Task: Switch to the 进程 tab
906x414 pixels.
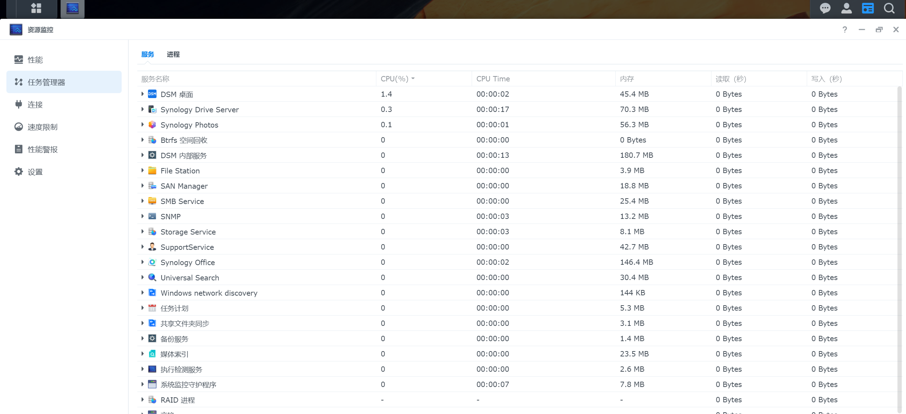Action: coord(173,54)
